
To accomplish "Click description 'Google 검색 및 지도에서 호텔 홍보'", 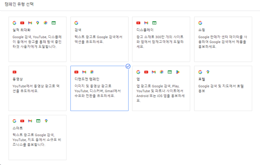I will pos(221,89).
